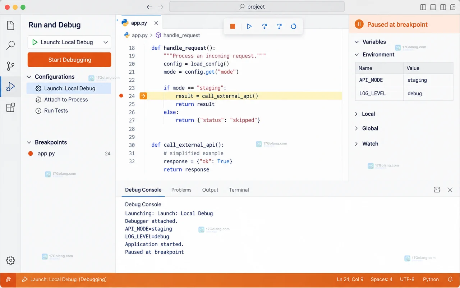This screenshot has height=288, width=460.
Task: Open the Extensions icon in activity bar
Action: (11, 107)
